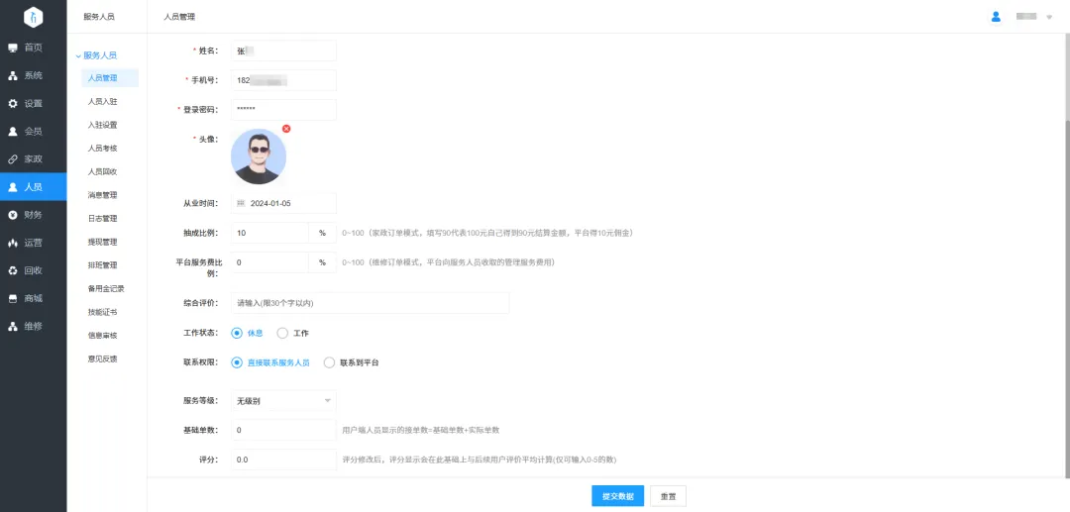Select the 工作 work status radio button
The width and height of the screenshot is (1070, 512).
(282, 333)
